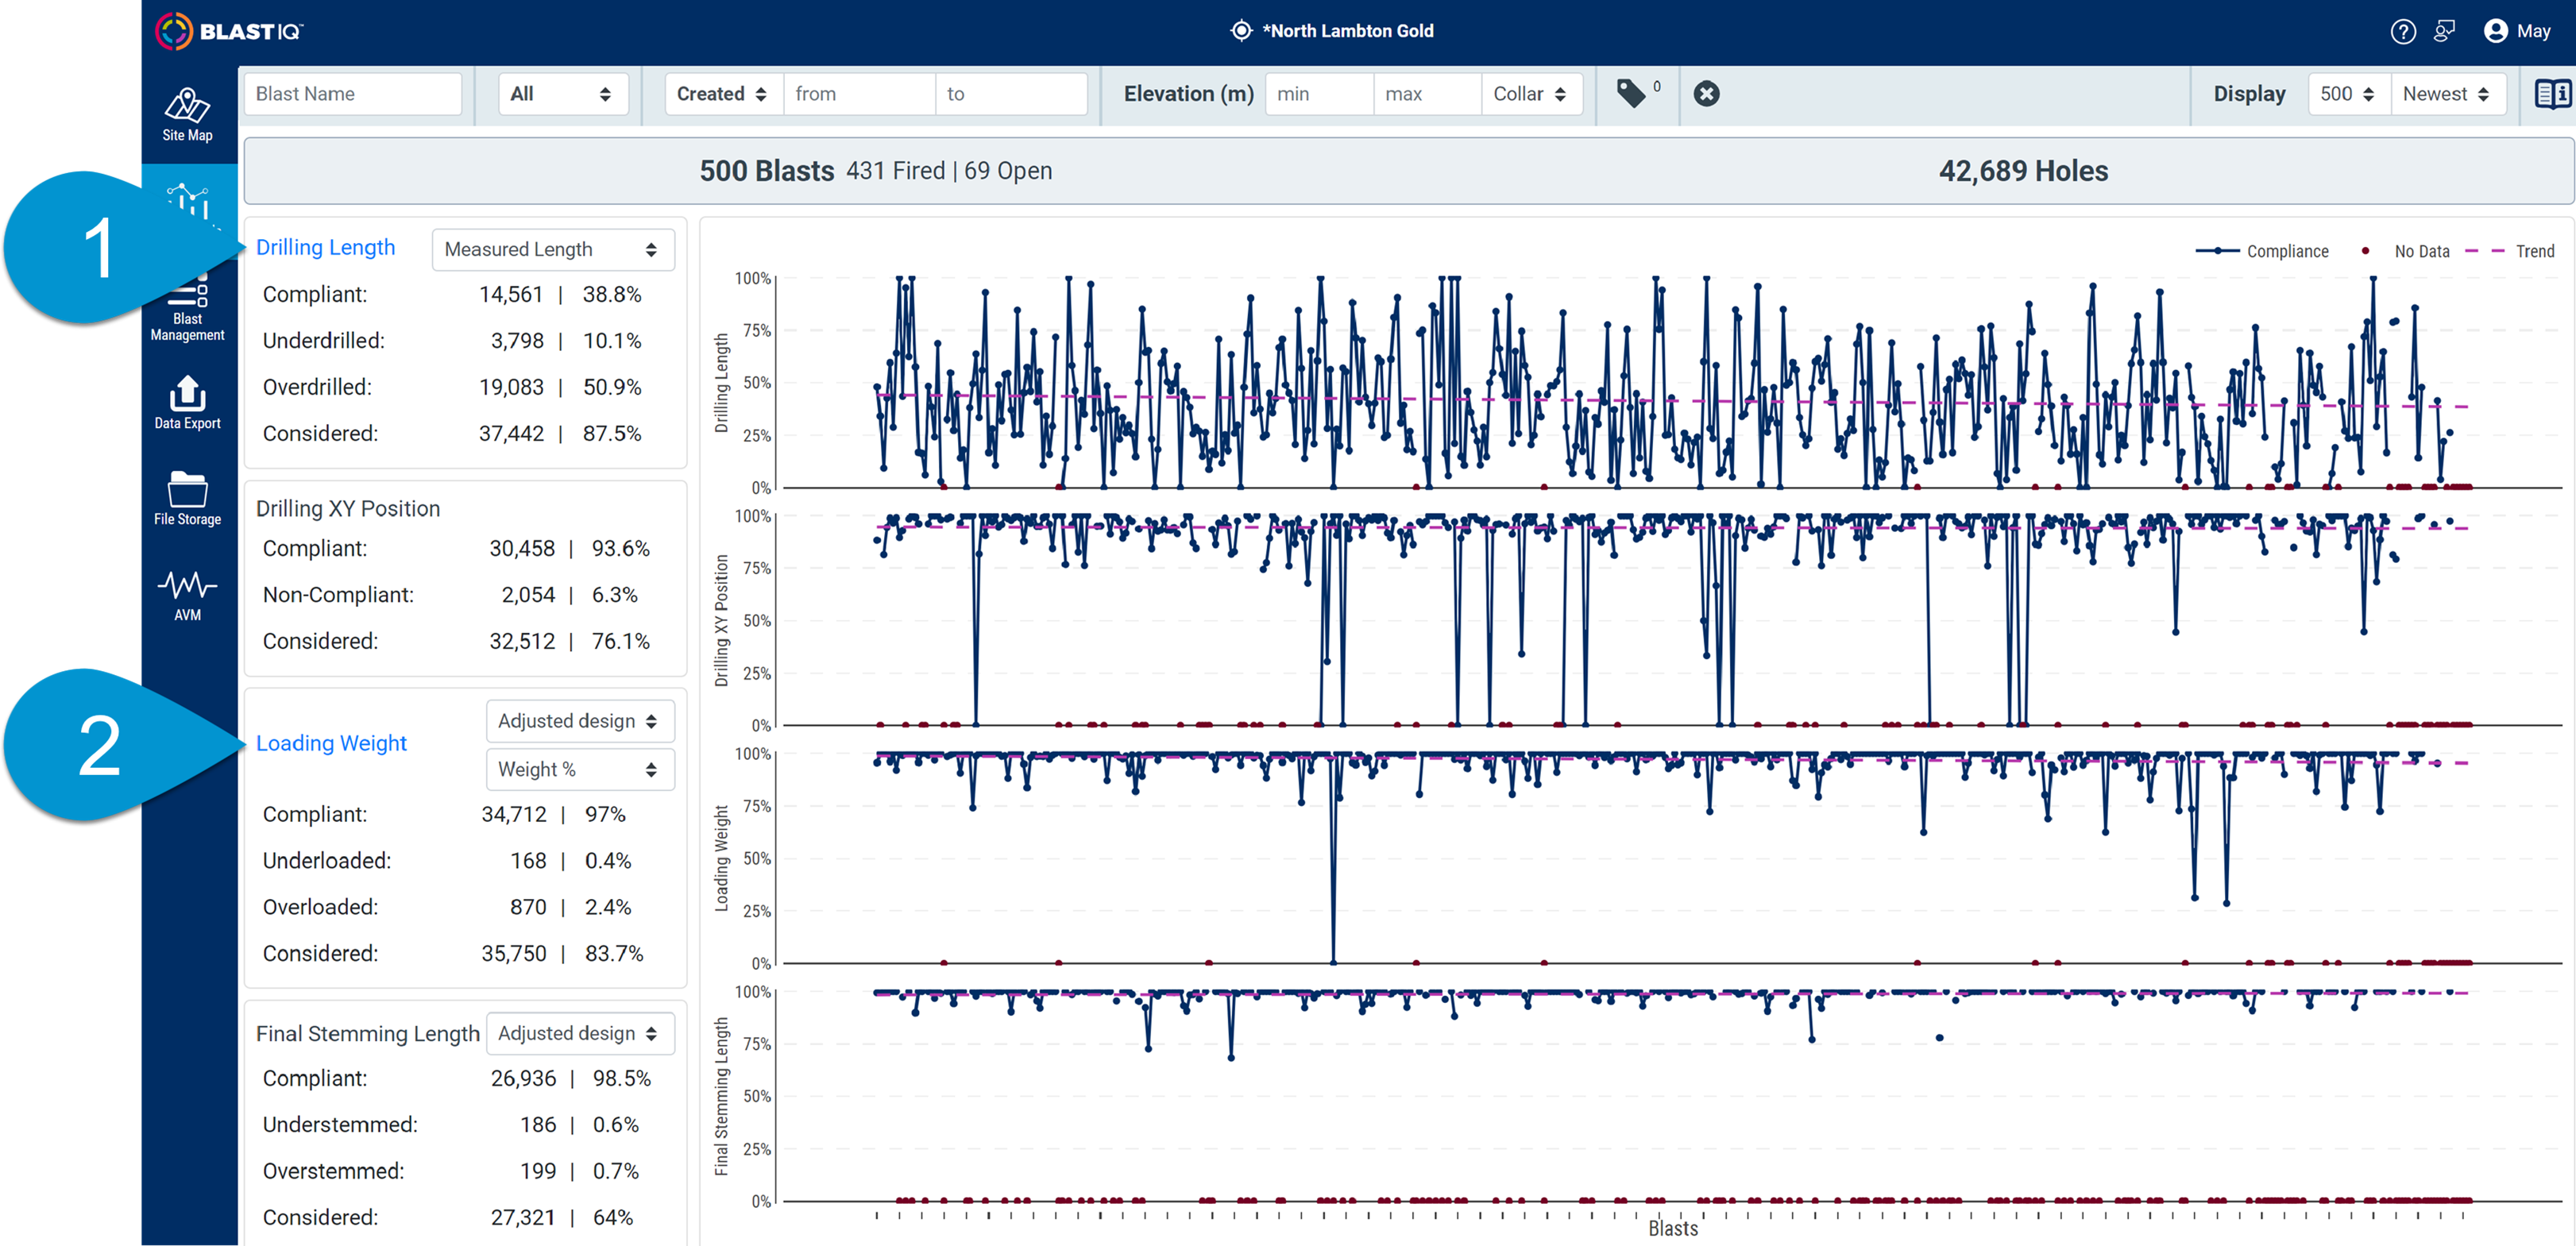Change the Newest sort order dropdown

click(2447, 94)
